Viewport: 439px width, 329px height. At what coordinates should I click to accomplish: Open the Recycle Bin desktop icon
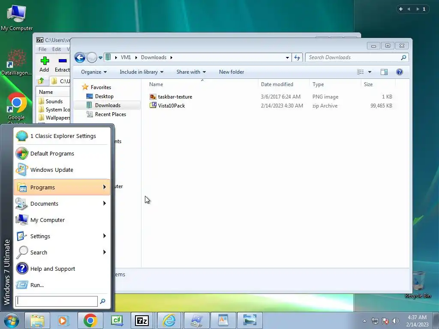click(418, 284)
